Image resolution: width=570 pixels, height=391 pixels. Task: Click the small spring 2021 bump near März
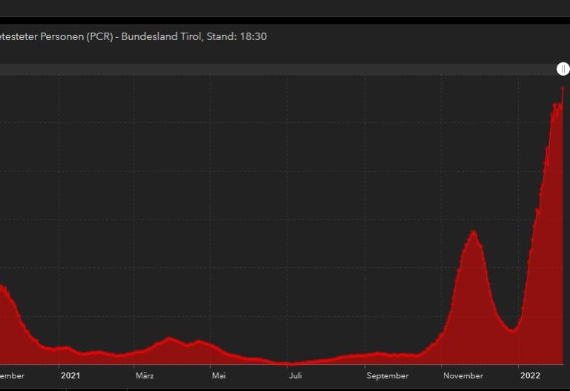[x=170, y=338]
